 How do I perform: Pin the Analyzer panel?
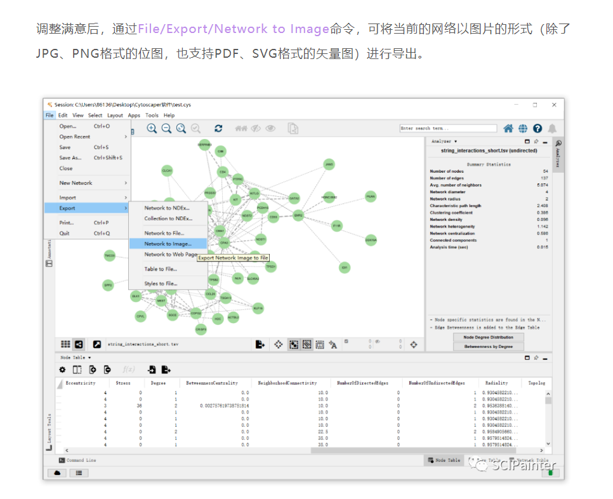tap(536, 141)
